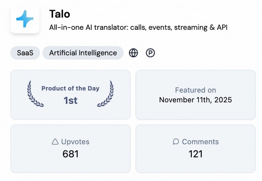Click the November 11th, 2025 date
Screen dimensions: 262x181
tap(196, 100)
